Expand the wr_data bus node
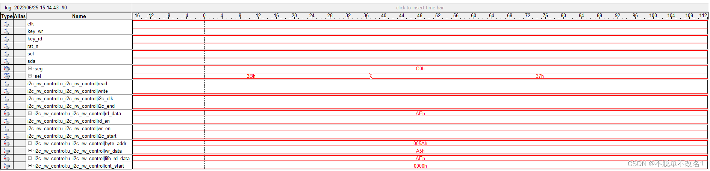The image size is (710, 171). tap(30, 151)
